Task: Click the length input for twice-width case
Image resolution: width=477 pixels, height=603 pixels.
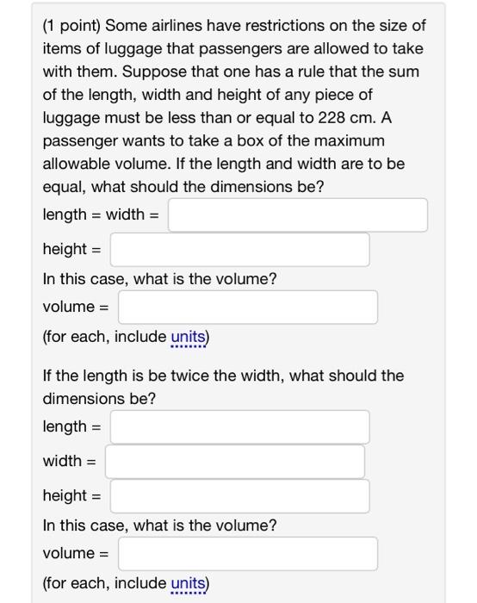Action: point(240,427)
